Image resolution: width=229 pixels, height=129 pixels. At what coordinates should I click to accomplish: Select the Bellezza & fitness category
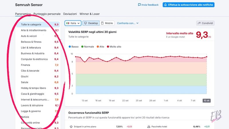tap(38, 42)
